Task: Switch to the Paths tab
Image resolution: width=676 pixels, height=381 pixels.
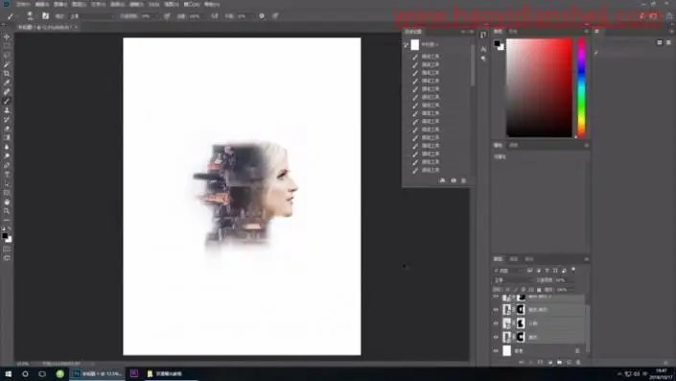Action: coord(529,259)
